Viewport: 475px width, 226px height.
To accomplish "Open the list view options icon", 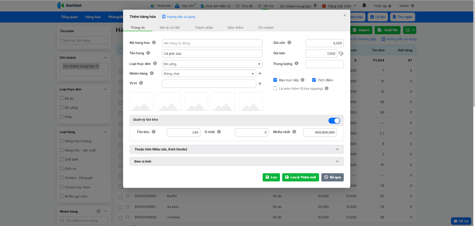I will pyautogui.click(x=410, y=30).
